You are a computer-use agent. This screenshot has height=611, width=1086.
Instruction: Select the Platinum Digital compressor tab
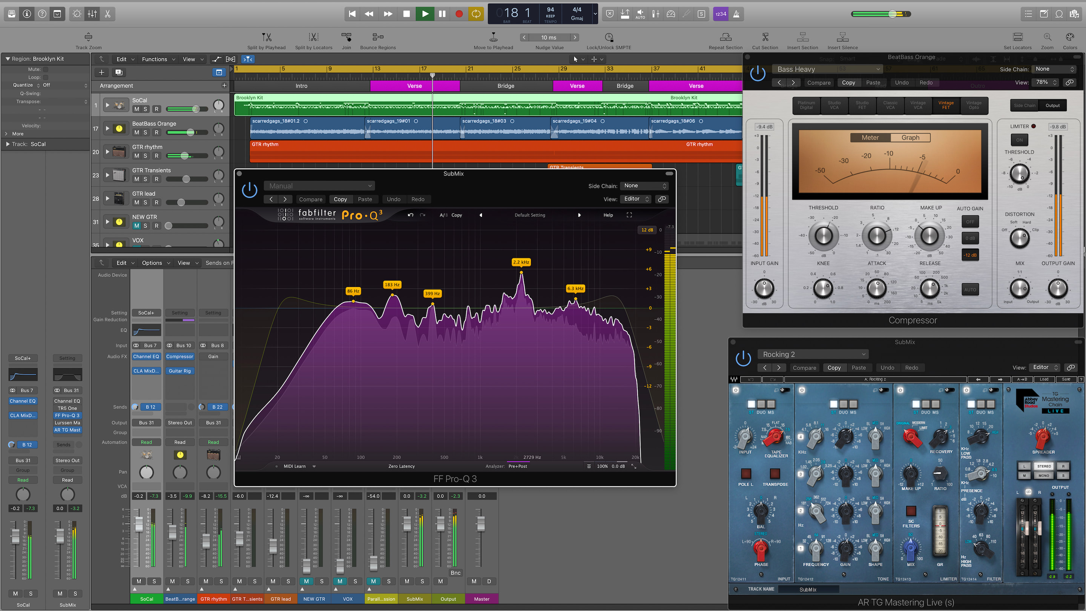click(806, 106)
